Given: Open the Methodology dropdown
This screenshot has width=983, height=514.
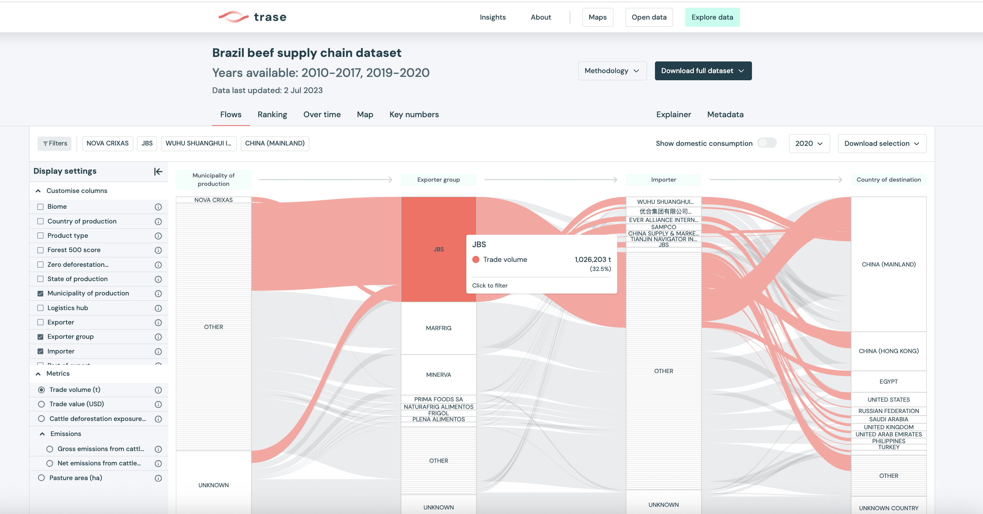Looking at the screenshot, I should tap(612, 71).
